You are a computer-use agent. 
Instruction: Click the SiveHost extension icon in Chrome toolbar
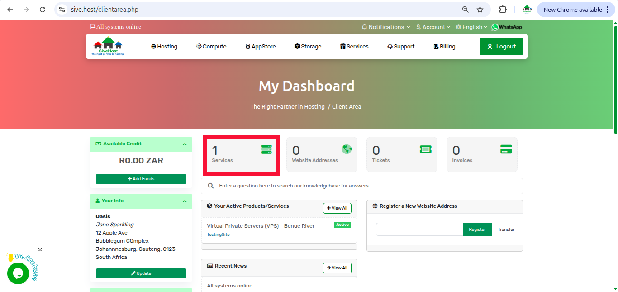click(x=527, y=10)
